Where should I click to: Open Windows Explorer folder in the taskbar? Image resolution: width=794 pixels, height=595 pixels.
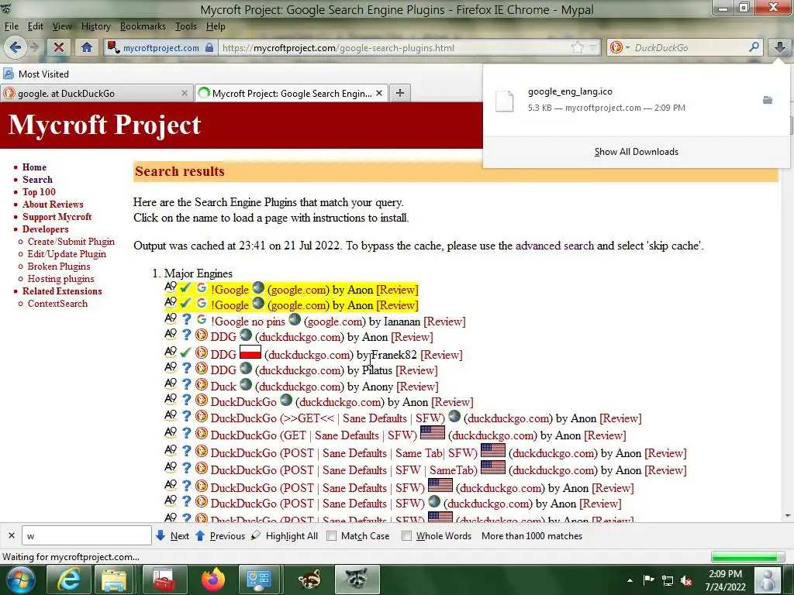pos(115,580)
